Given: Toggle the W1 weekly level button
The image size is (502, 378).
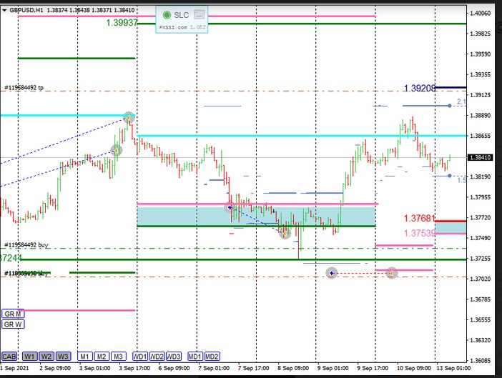Looking at the screenshot, I should click(x=29, y=356).
